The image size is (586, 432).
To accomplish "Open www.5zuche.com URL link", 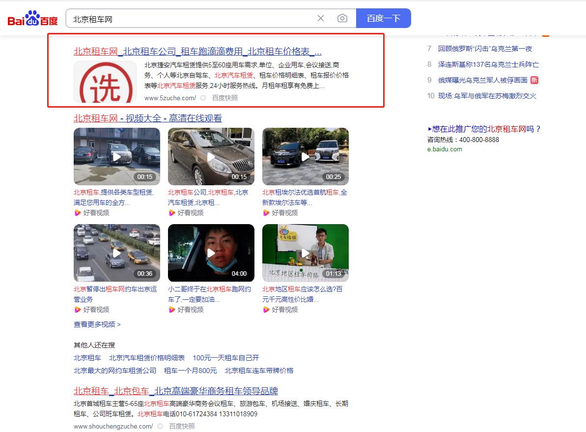I will pyautogui.click(x=170, y=98).
